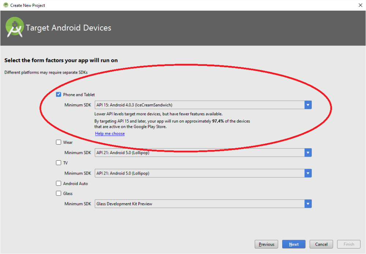Click the Target Android Devices heading
The height and width of the screenshot is (254, 366).
(x=68, y=28)
